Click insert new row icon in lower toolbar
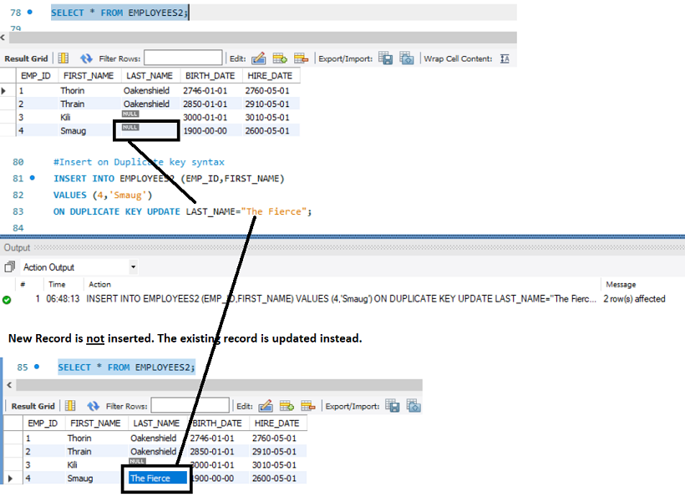The image size is (685, 502). 287,405
